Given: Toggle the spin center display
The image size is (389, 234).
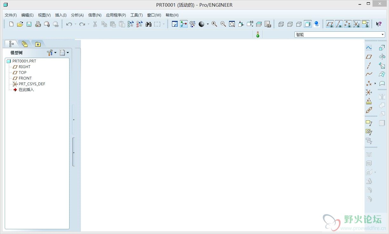Looking at the screenshot, I should (184, 24).
